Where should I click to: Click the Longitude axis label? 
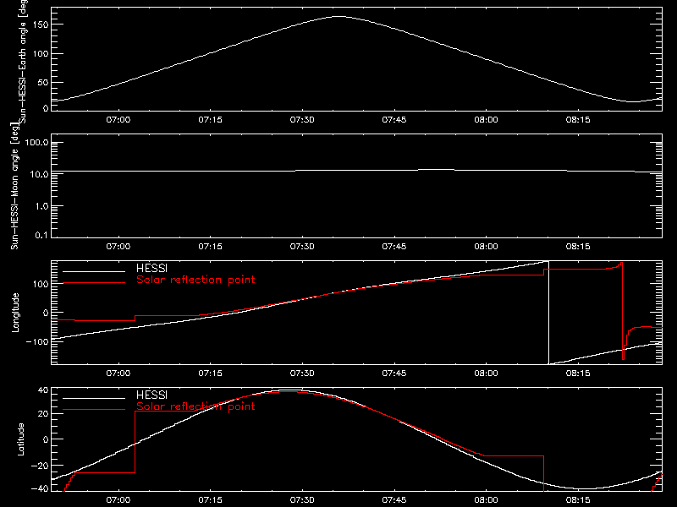pyautogui.click(x=15, y=313)
